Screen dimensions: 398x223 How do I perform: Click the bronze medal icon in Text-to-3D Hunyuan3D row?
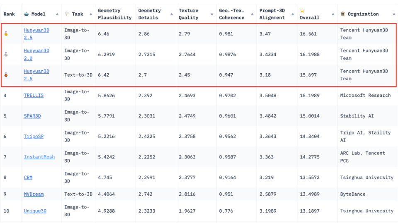point(6,75)
